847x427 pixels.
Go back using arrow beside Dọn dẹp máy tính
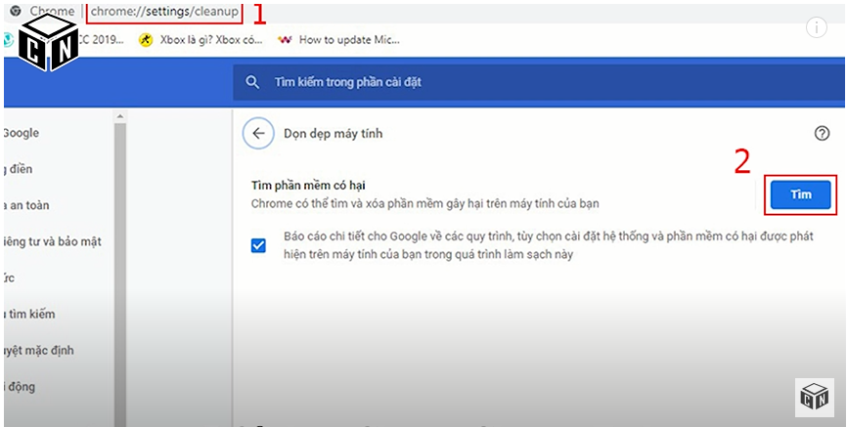coord(259,133)
